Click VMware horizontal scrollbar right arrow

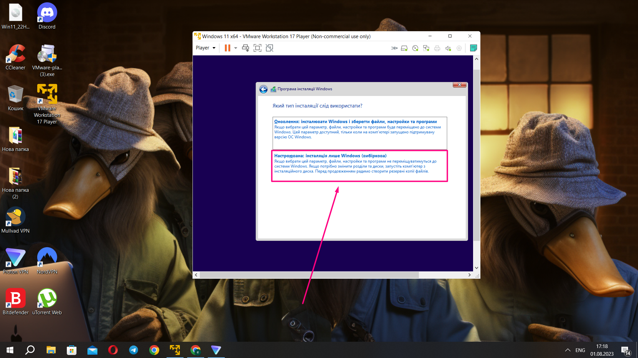tap(469, 275)
